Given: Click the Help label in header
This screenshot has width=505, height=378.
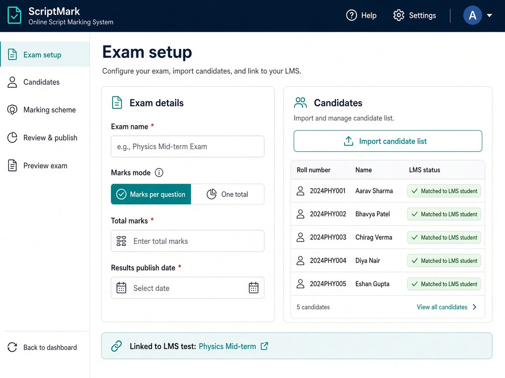Looking at the screenshot, I should [369, 15].
